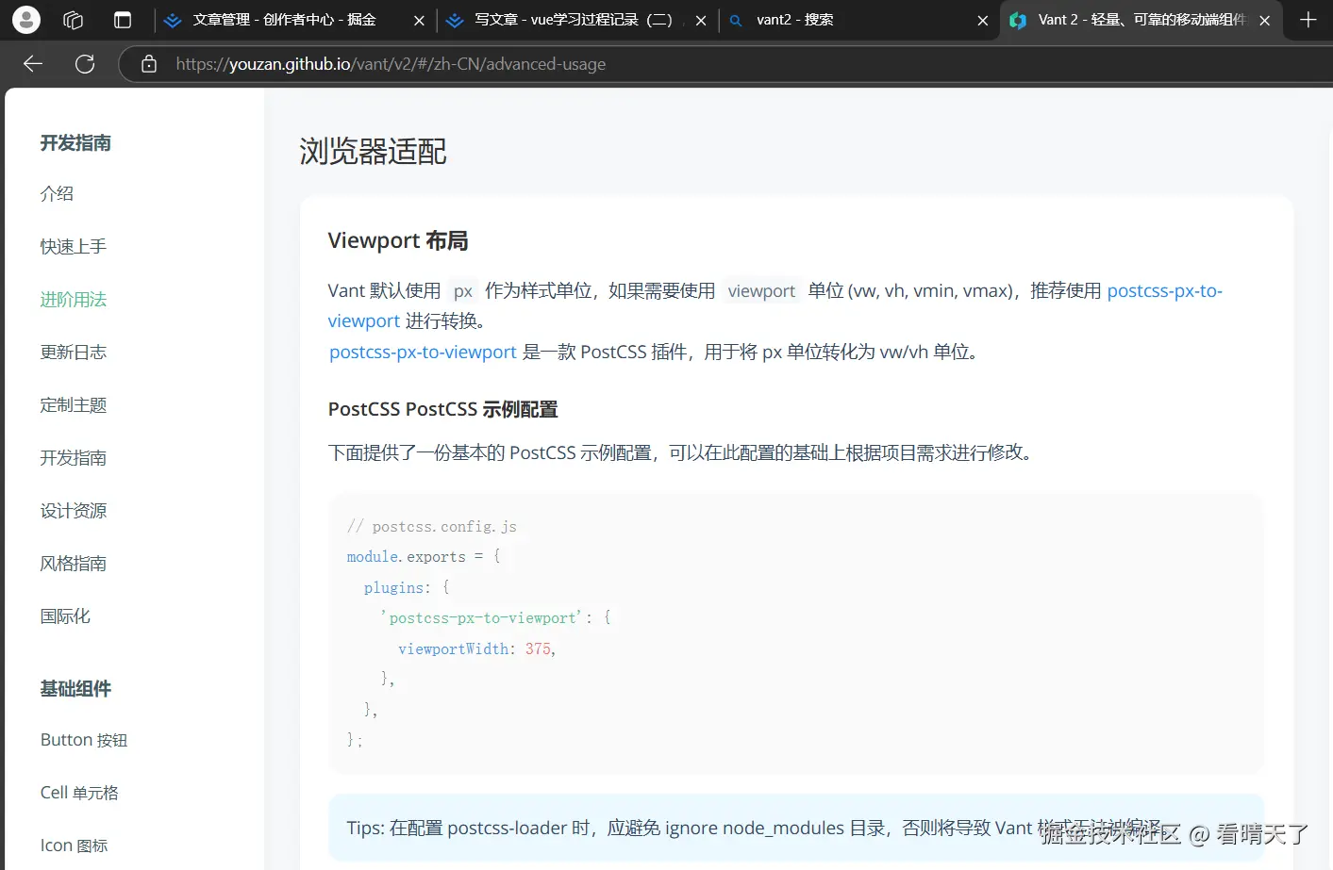Click the plugins: { line in code
The width and height of the screenshot is (1333, 870).
(407, 587)
